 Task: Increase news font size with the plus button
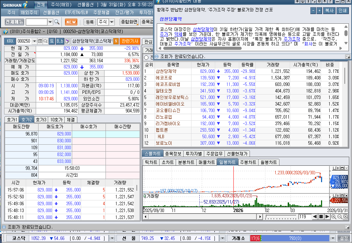tap(319, 11)
